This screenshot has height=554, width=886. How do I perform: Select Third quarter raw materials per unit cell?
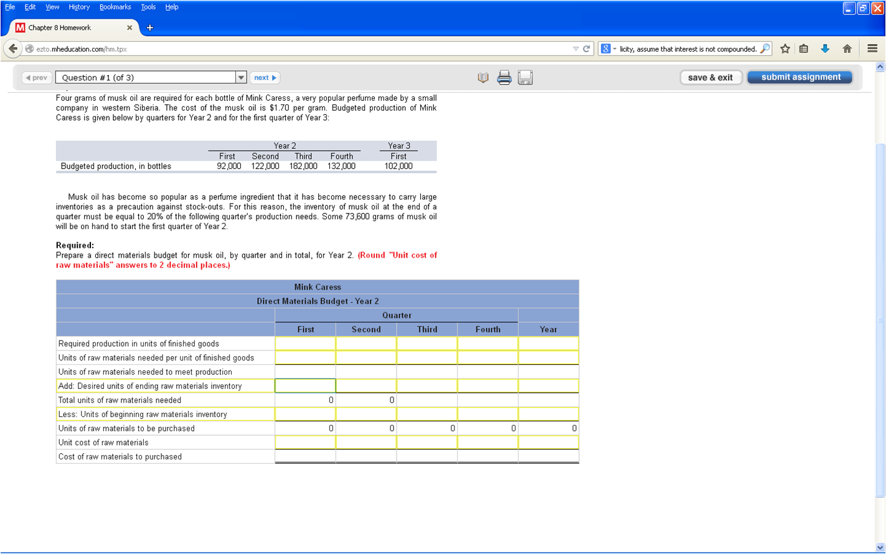click(427, 357)
